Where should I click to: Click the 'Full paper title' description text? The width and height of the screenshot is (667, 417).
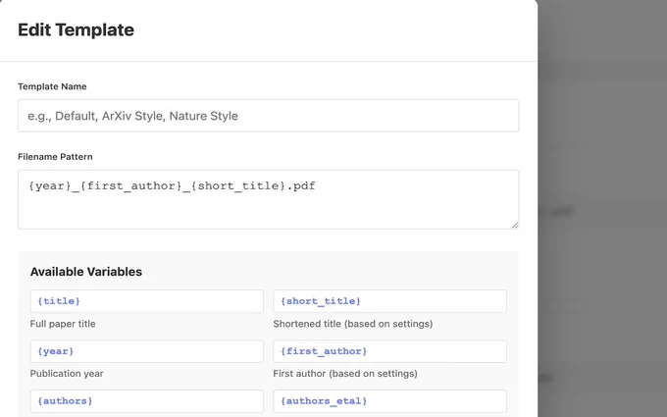click(63, 324)
